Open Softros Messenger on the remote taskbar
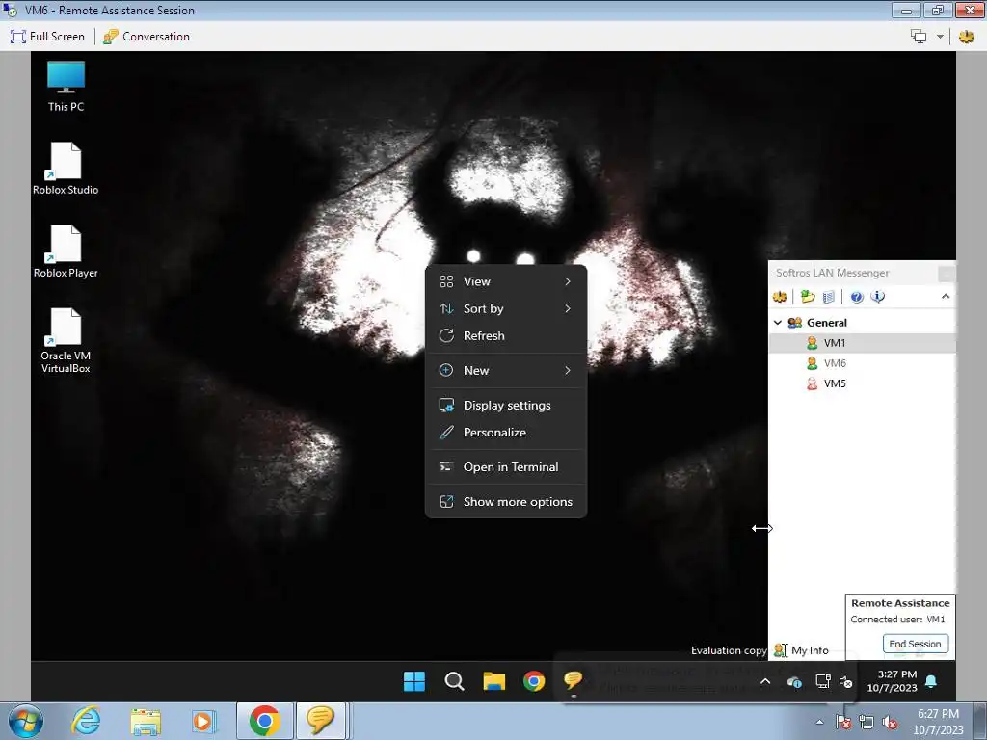The image size is (987, 740). point(574,681)
